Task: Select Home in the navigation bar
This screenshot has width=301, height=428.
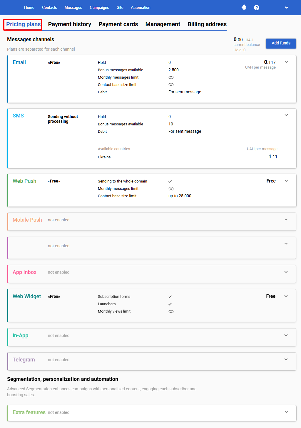Action: click(x=29, y=7)
